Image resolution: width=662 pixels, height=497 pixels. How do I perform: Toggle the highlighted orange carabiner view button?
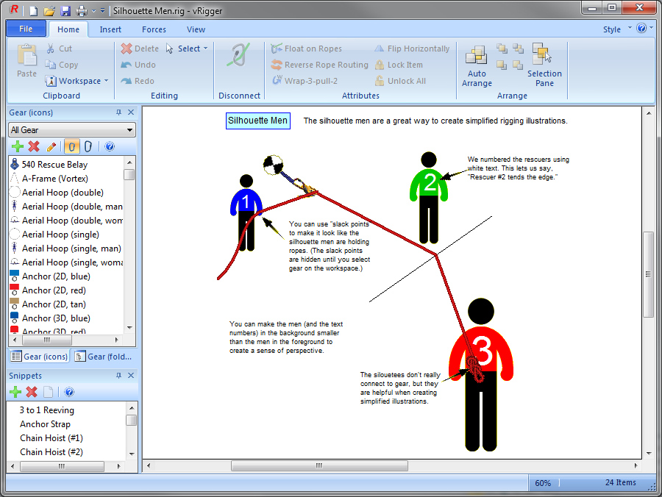72,147
